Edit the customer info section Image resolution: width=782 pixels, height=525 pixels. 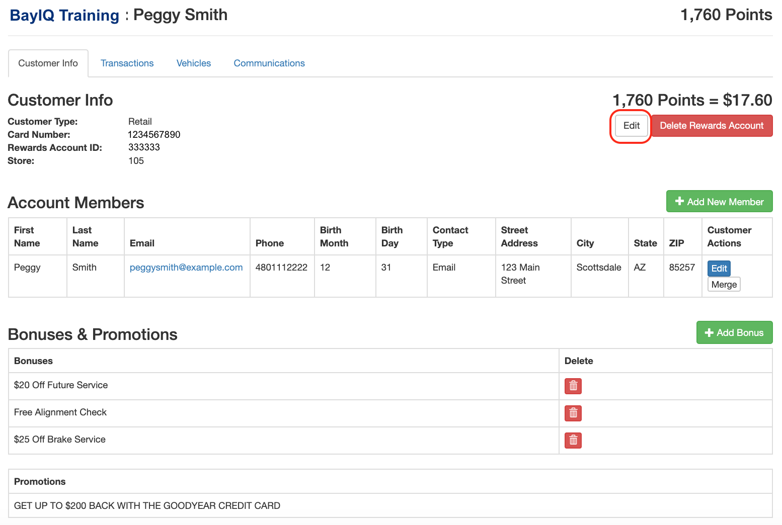point(632,126)
